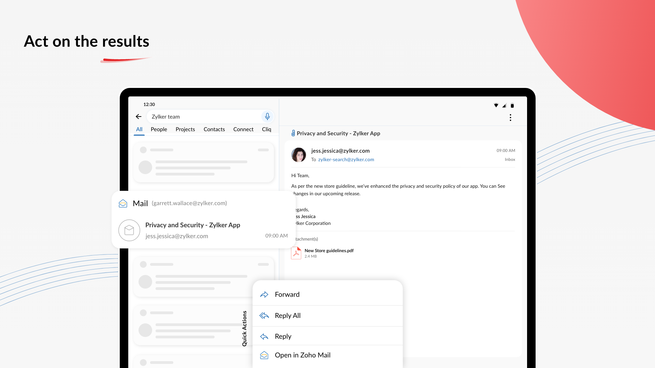Click the 2.4 MB attachment size

click(310, 256)
